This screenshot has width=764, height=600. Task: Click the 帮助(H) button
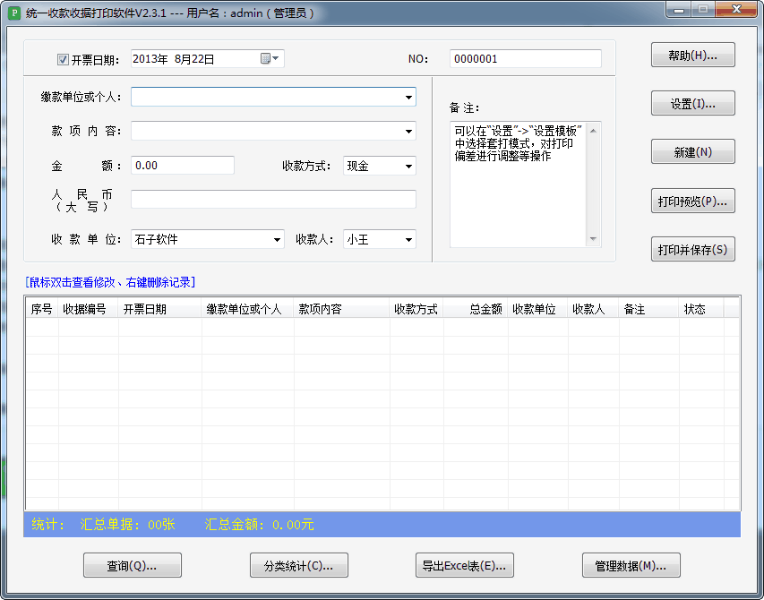[x=692, y=56]
